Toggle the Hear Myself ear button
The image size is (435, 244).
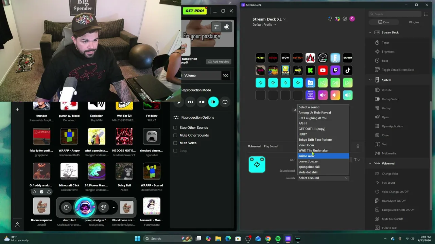pos(104,207)
